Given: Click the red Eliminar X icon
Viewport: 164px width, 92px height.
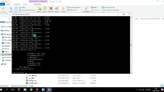Looking at the screenshot, I should [x=51, y=8].
